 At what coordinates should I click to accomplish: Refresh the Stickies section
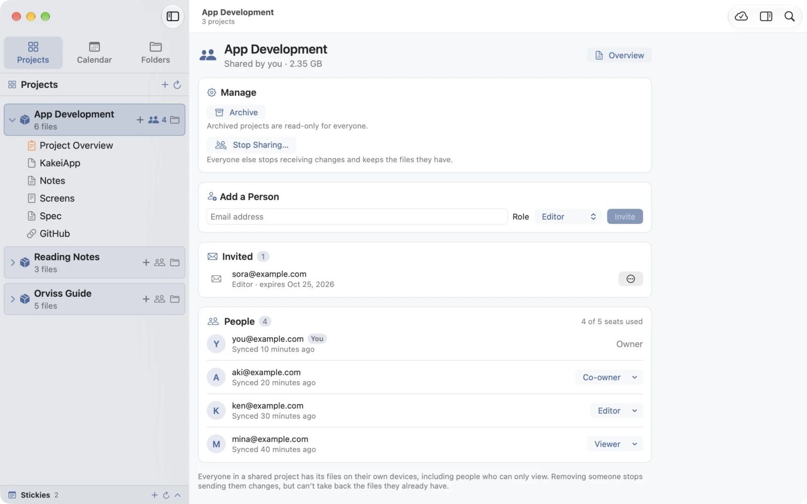coord(166,495)
